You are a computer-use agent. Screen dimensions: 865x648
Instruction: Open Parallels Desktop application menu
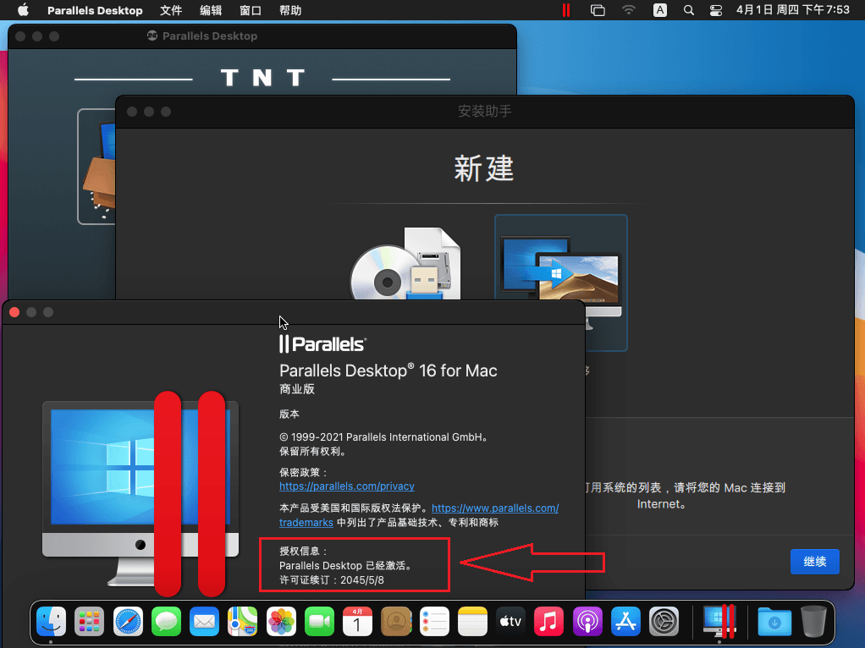[x=95, y=10]
